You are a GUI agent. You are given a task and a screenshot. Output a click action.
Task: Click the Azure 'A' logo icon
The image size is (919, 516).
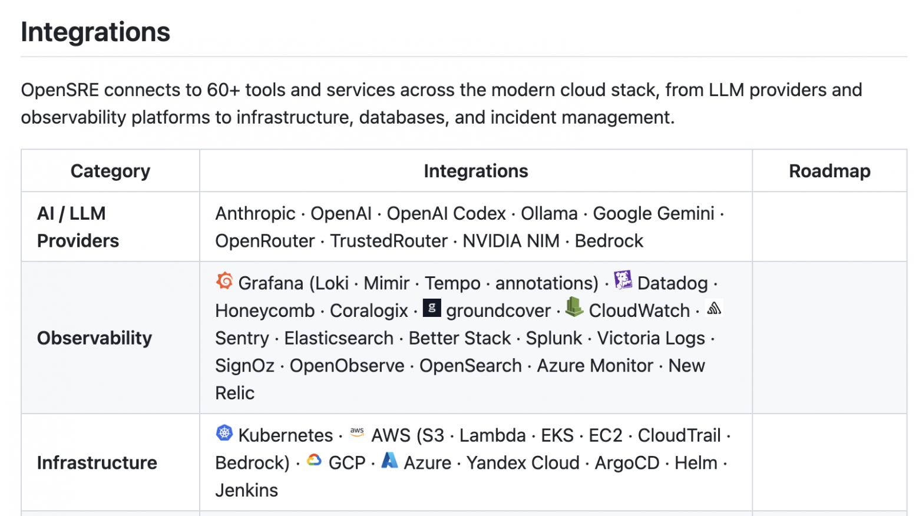(389, 460)
